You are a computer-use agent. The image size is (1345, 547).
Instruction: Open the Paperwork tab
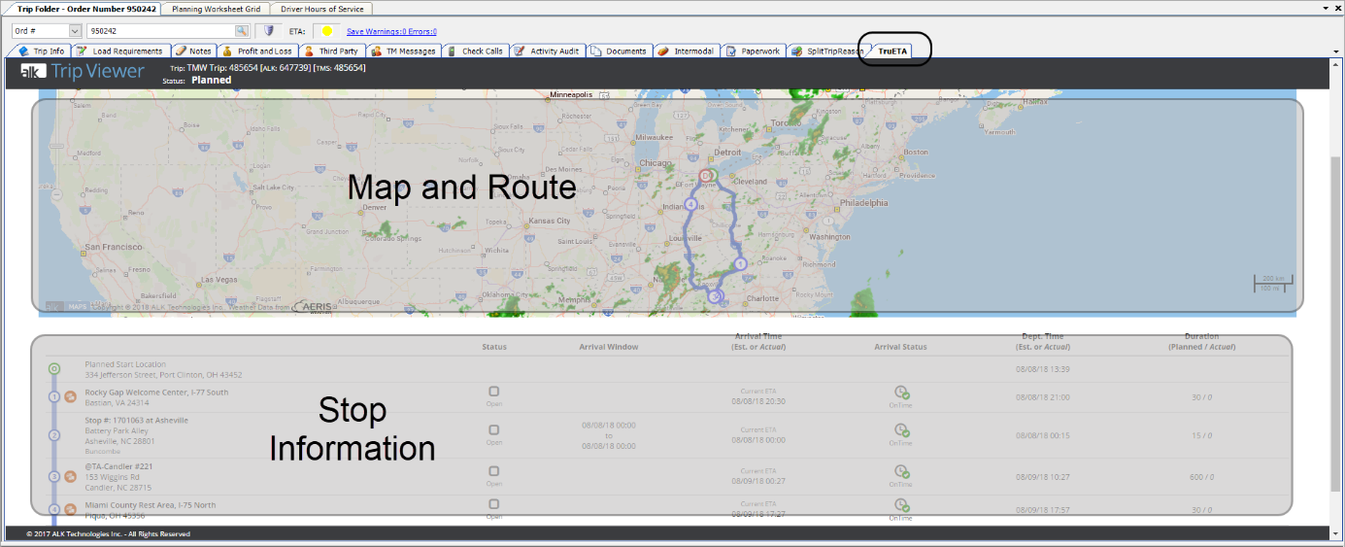754,51
